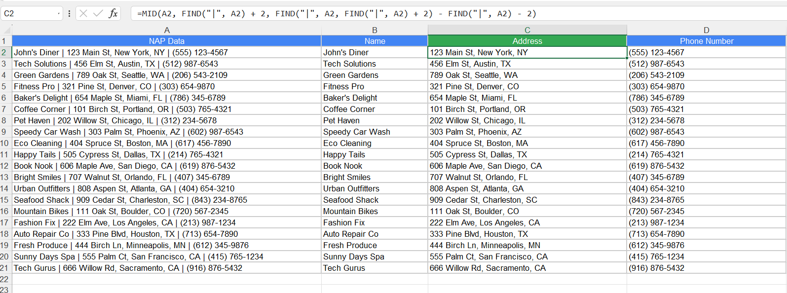Select column B header
Viewport: 787px width, 293px height.
[x=375, y=30]
